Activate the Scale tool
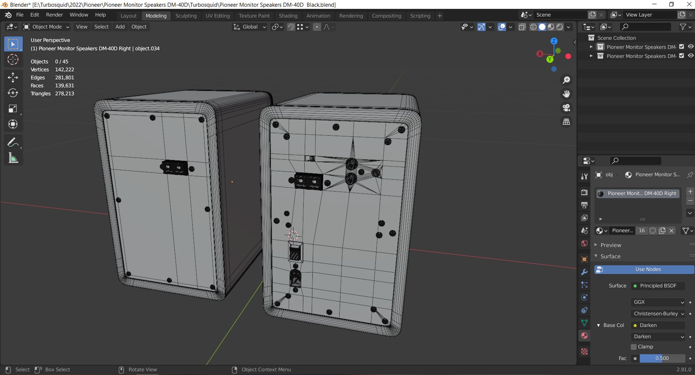The image size is (695, 375). pyautogui.click(x=13, y=109)
